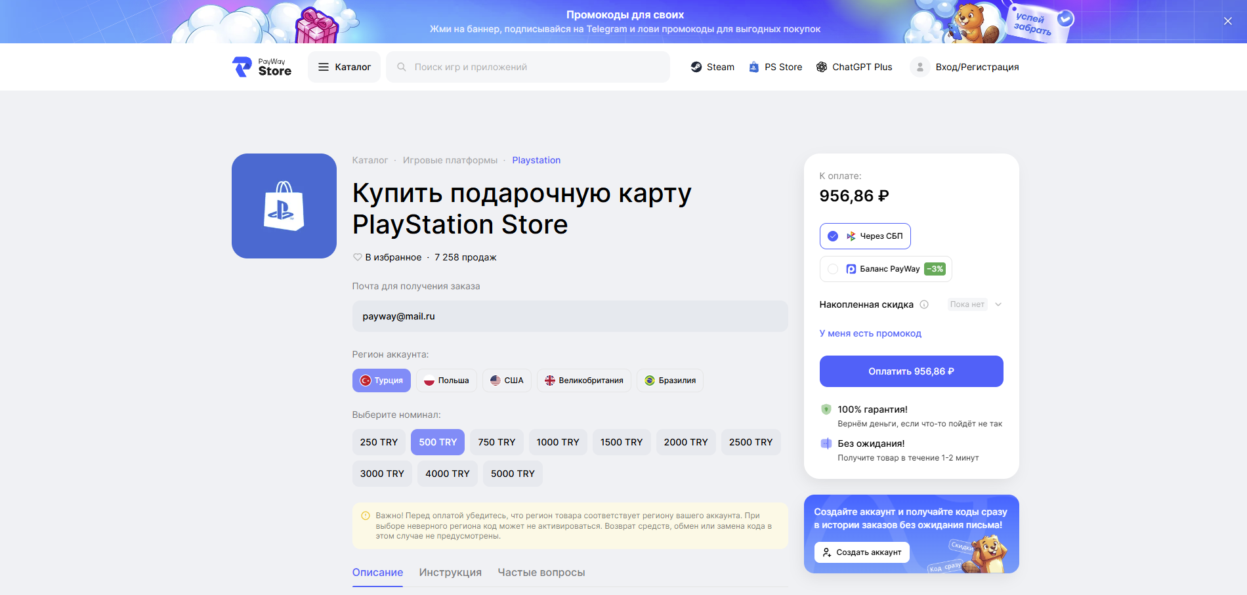
Task: Close the promo banner
Action: pos(1227,21)
